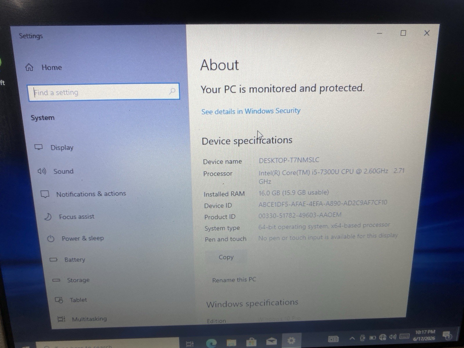
Task: Click device name DESKTOP-T7NMSLC
Action: click(289, 160)
